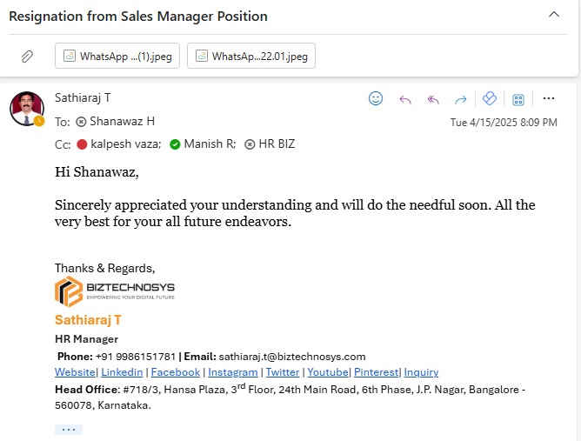581x441 pixels.
Task: Click the Inquiry link in signature
Action: tap(421, 371)
